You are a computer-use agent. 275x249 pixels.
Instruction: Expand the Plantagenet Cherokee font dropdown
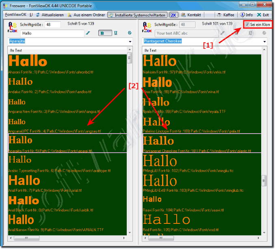pyautogui.click(x=264, y=41)
